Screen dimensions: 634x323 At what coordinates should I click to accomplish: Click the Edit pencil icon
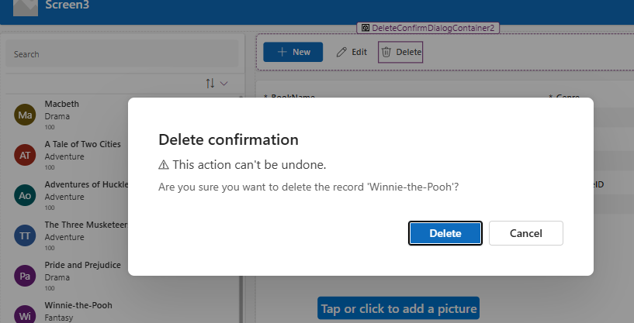[x=341, y=52]
